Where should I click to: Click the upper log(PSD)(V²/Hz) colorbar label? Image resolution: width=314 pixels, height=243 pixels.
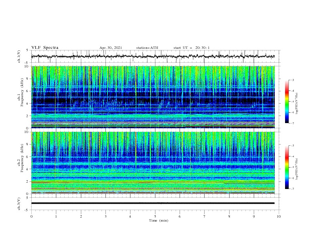297,104
